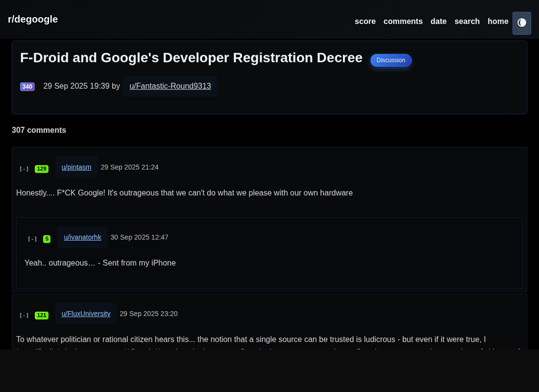Open the comments nav item

click(403, 21)
